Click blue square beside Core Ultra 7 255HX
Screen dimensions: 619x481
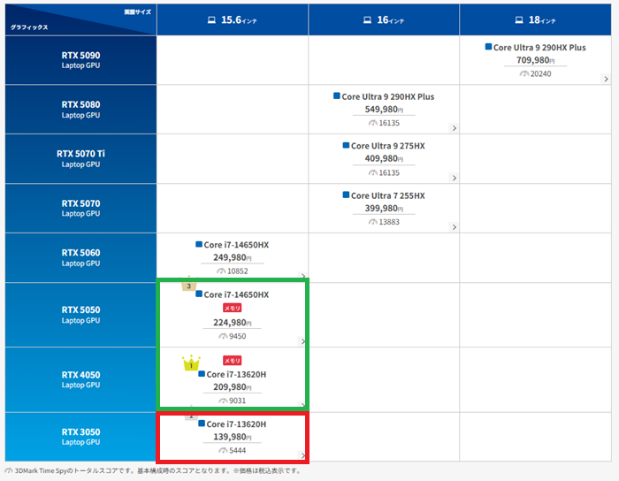pos(346,195)
